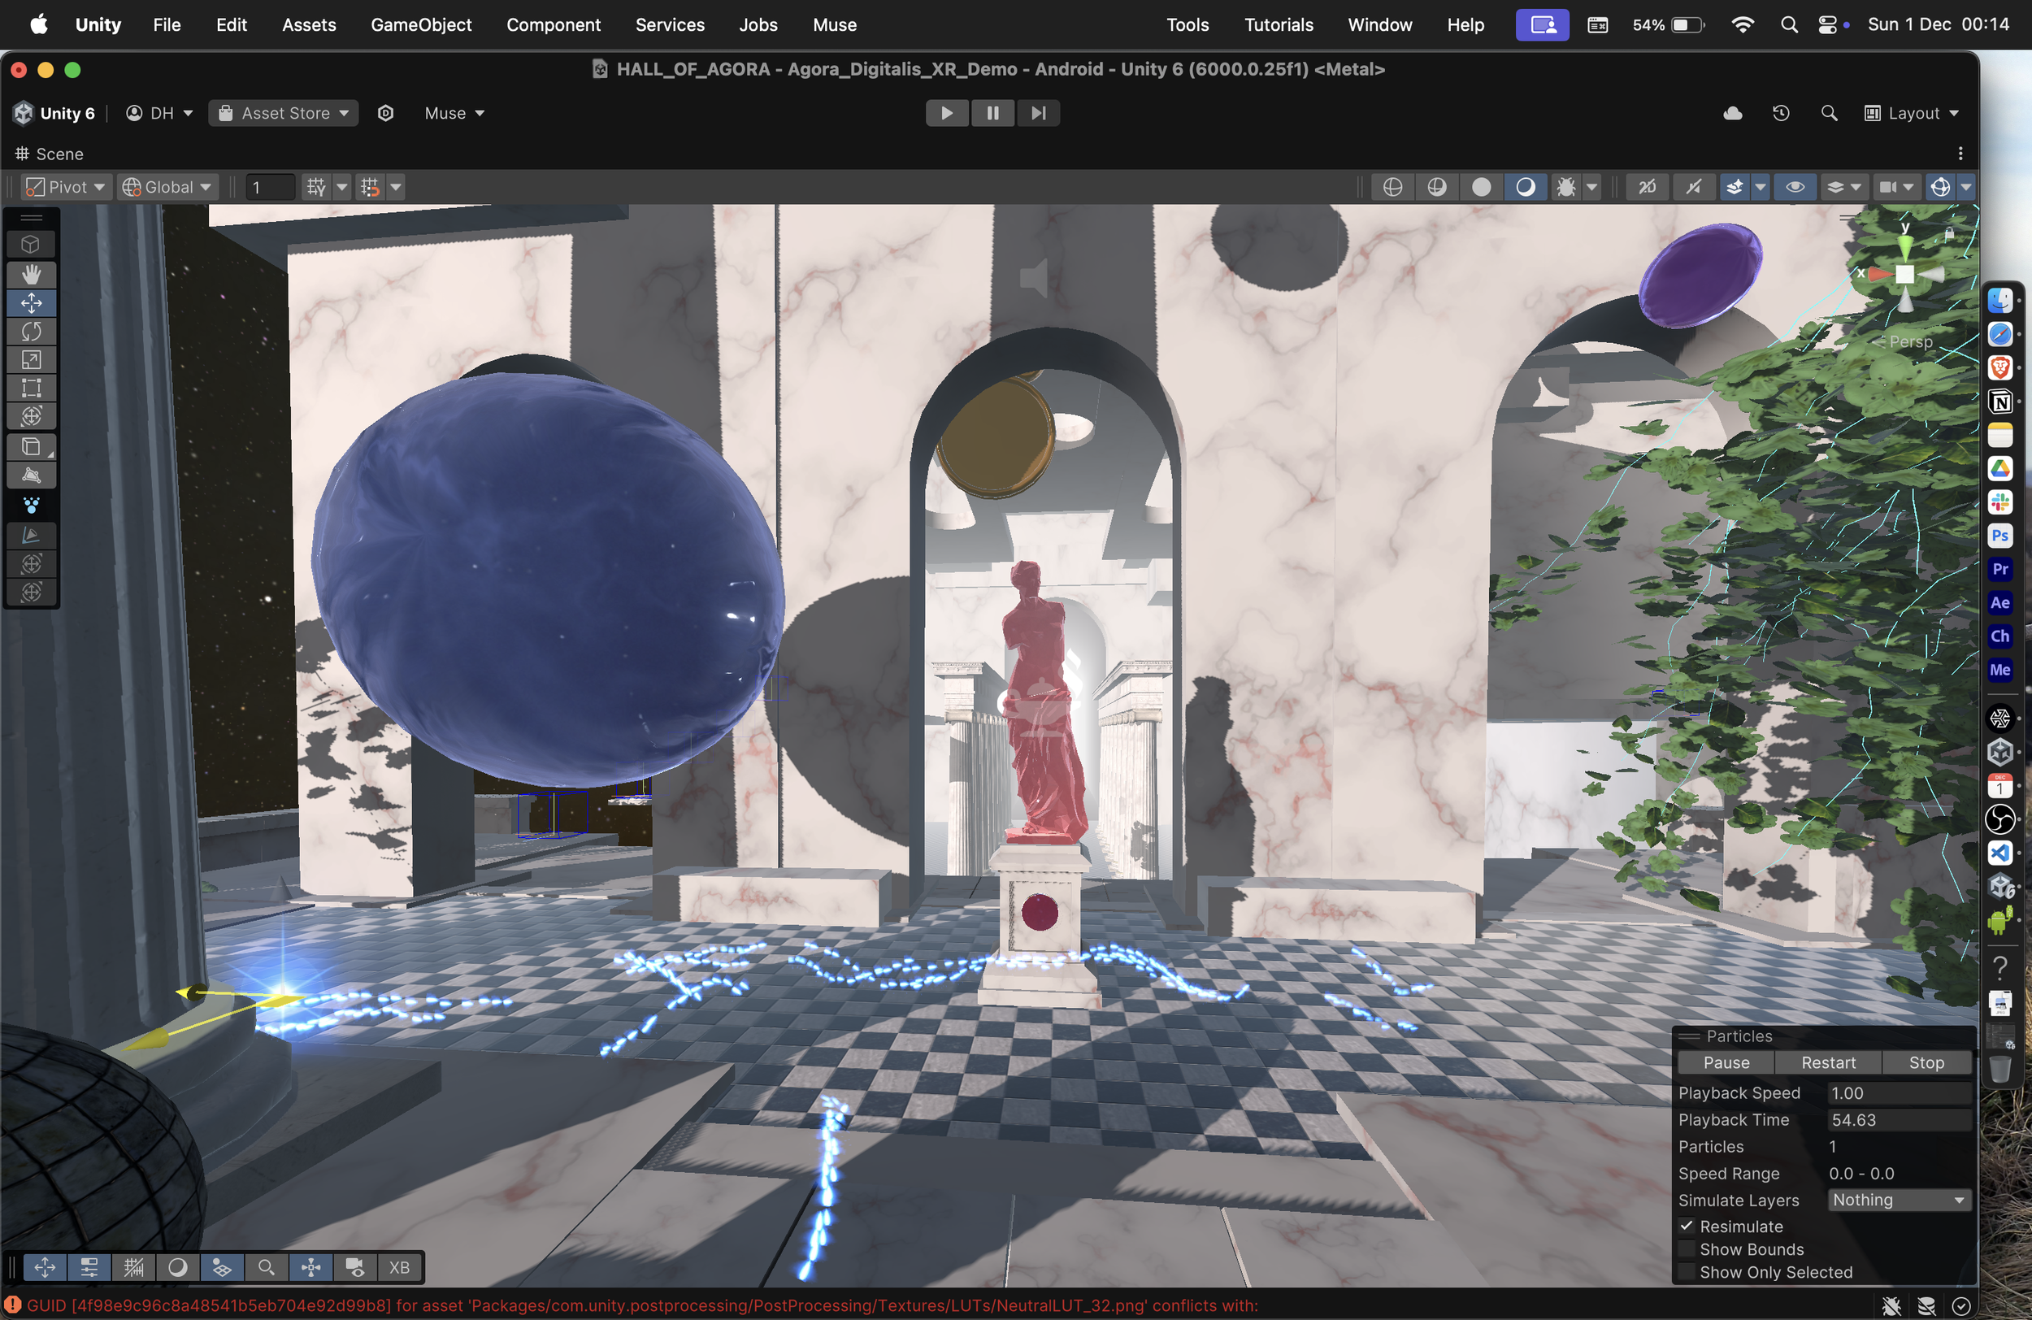Open the GameObject menu
Viewport: 2032px width, 1320px height.
421,24
